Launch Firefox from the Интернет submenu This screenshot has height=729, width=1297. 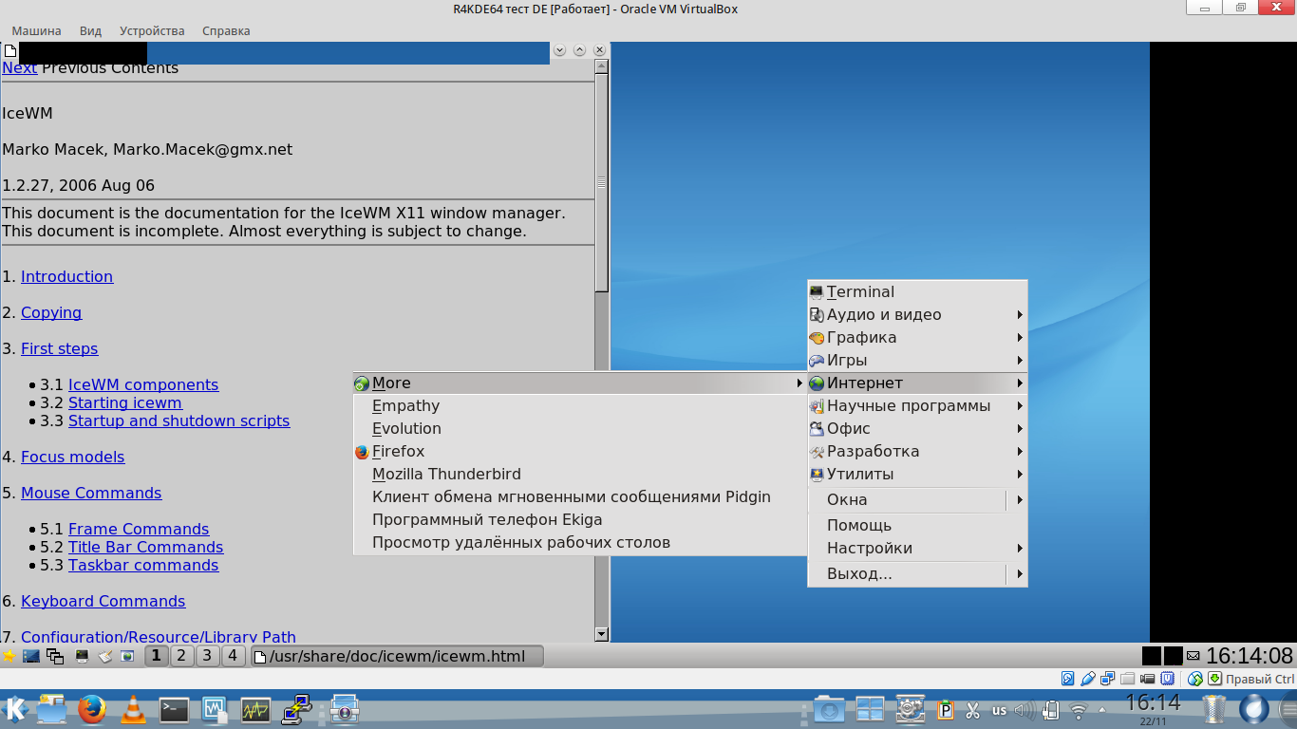tap(579, 452)
